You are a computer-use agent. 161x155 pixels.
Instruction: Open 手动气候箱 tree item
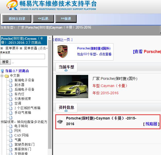click(23, 113)
